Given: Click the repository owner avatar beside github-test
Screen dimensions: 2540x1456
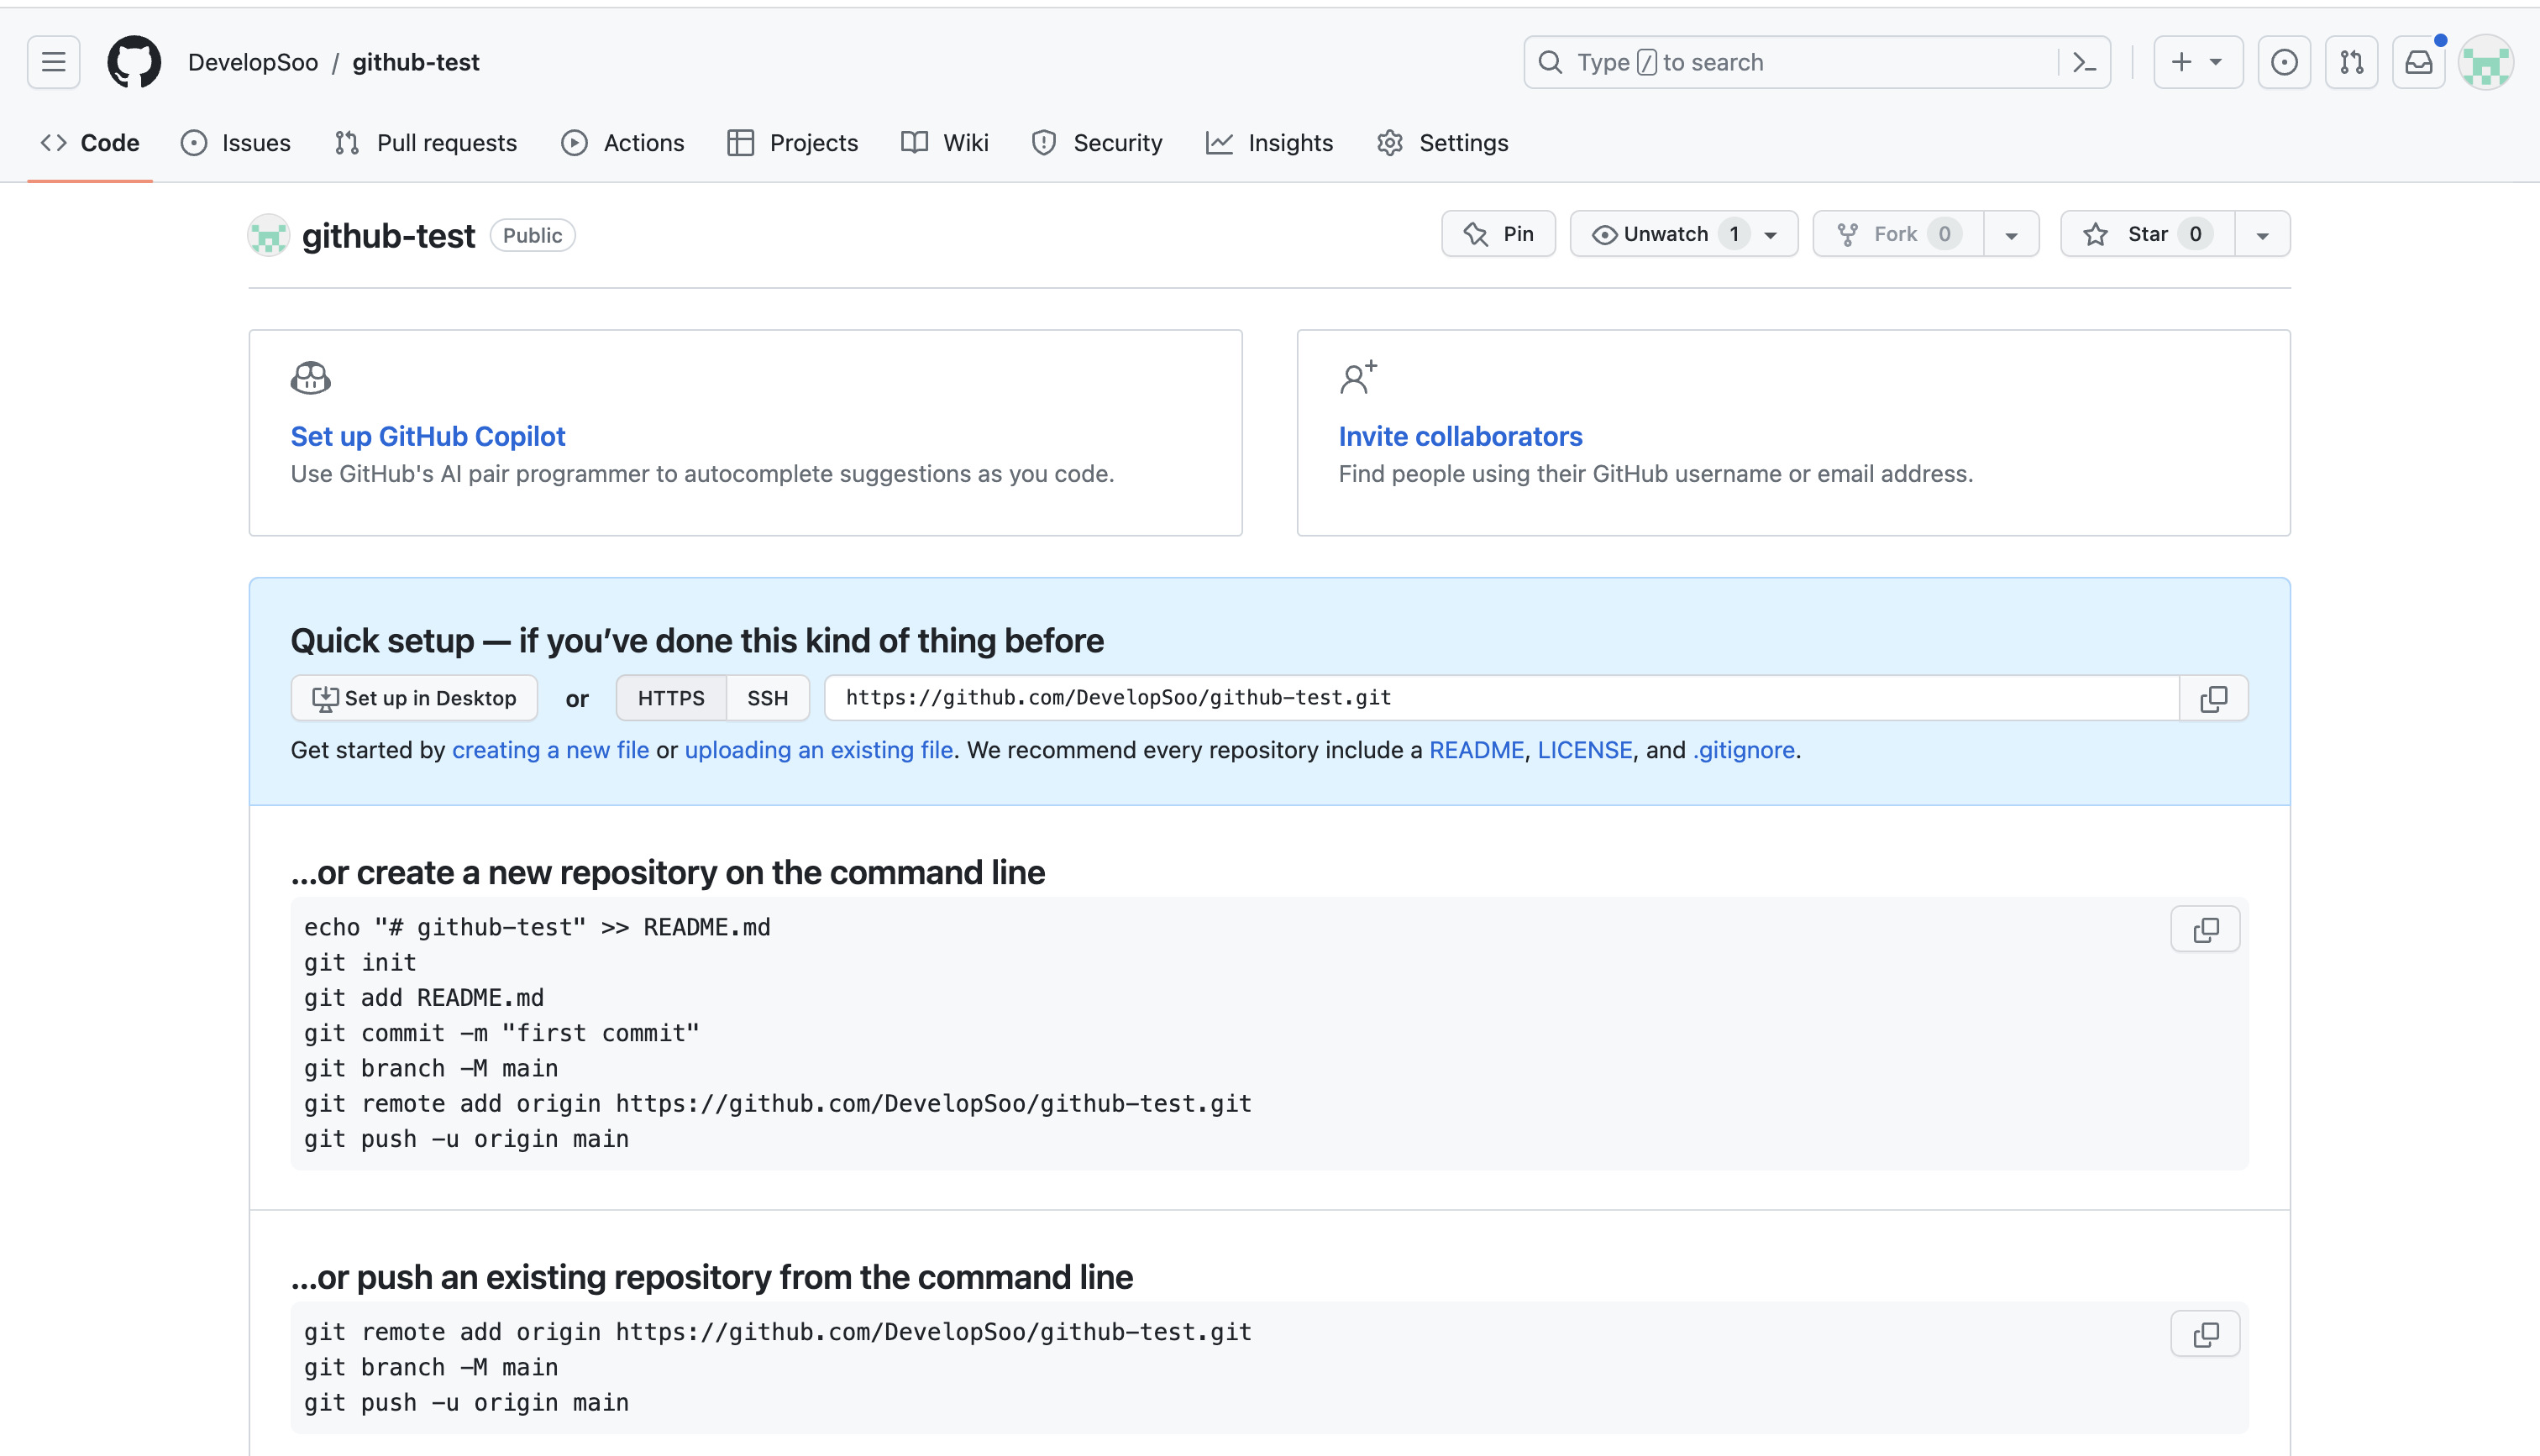Looking at the screenshot, I should [x=269, y=235].
